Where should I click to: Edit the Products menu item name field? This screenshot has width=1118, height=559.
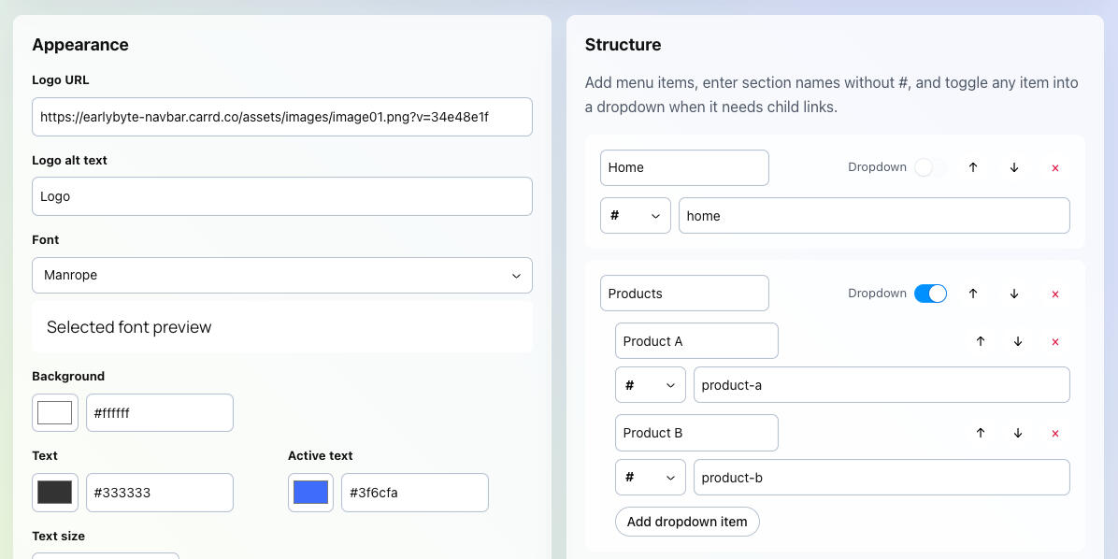(684, 294)
